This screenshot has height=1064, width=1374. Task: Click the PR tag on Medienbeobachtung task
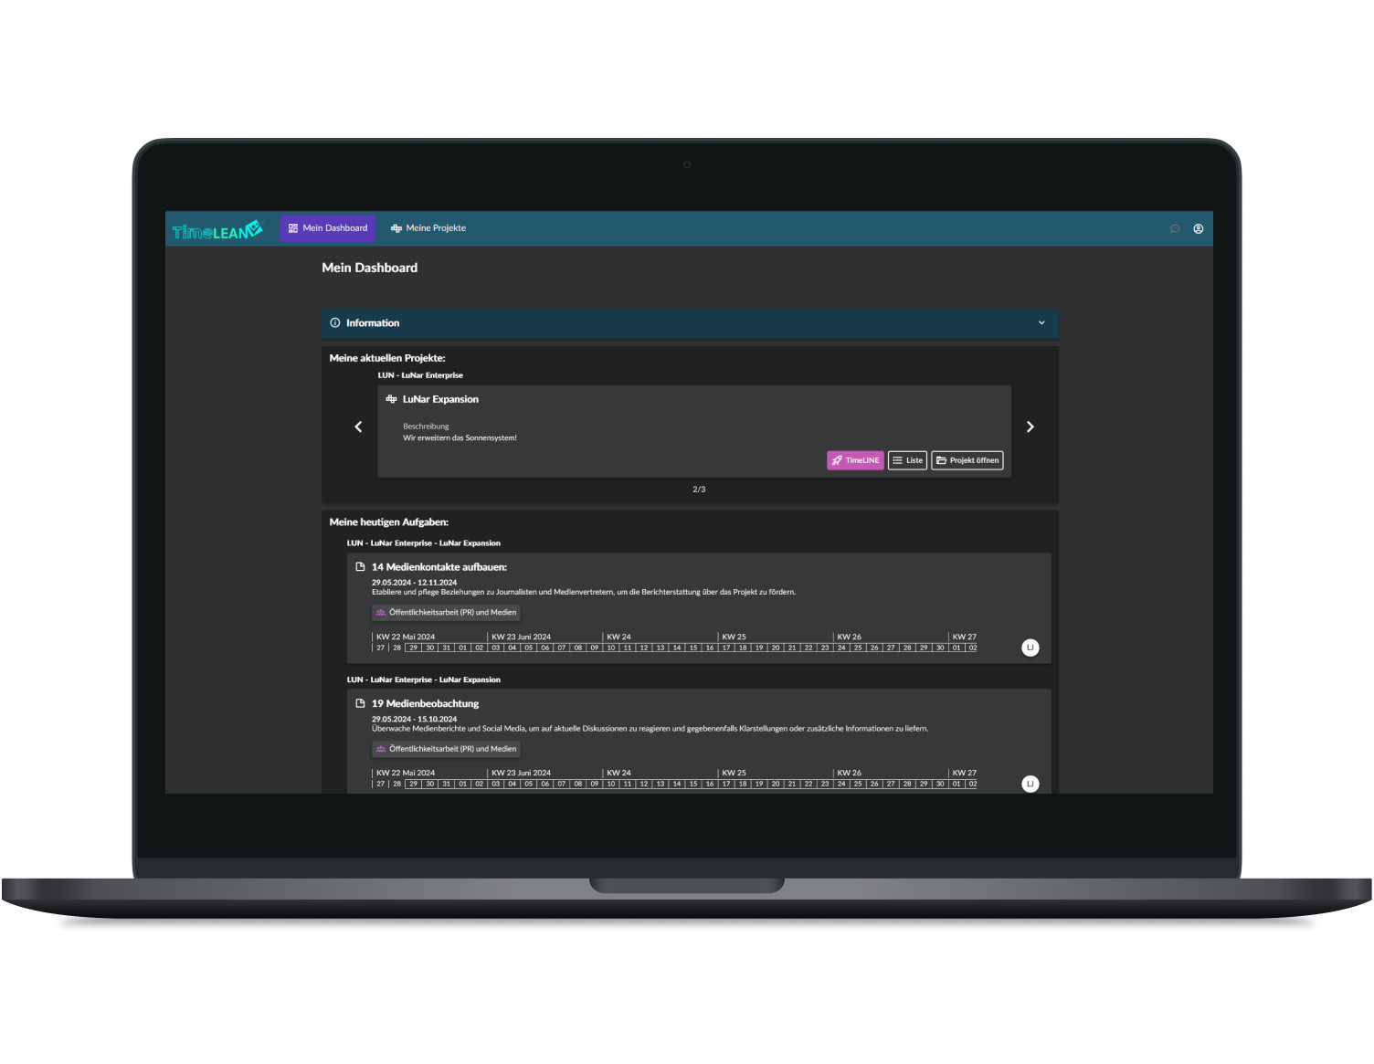447,749
